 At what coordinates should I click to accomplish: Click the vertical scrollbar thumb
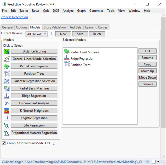click(164, 73)
